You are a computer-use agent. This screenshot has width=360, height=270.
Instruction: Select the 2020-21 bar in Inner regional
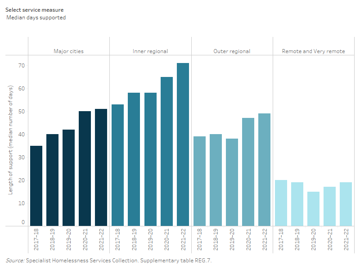[166, 148]
